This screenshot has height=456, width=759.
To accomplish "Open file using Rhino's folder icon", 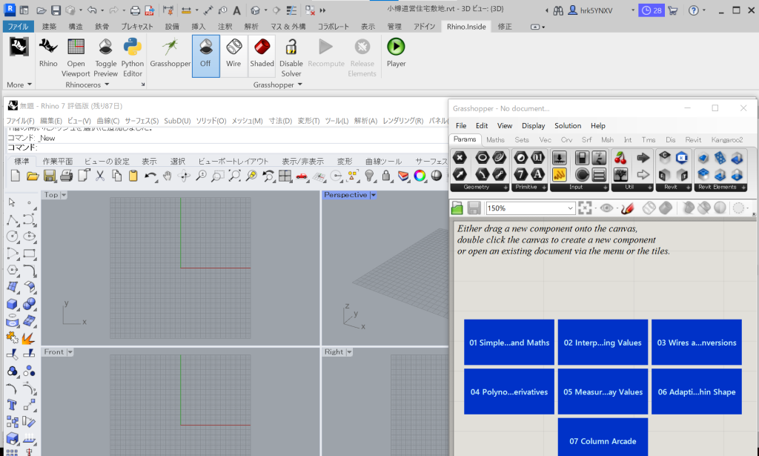I will coord(33,176).
